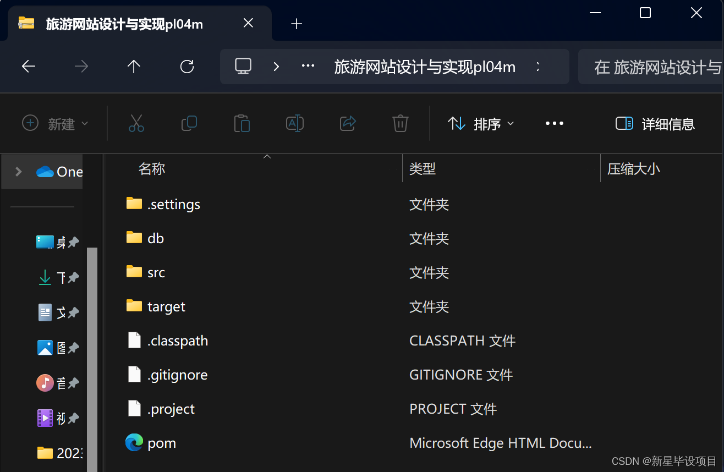Screen dimensions: 724x472
Task: Go up one folder level
Action: pos(134,67)
